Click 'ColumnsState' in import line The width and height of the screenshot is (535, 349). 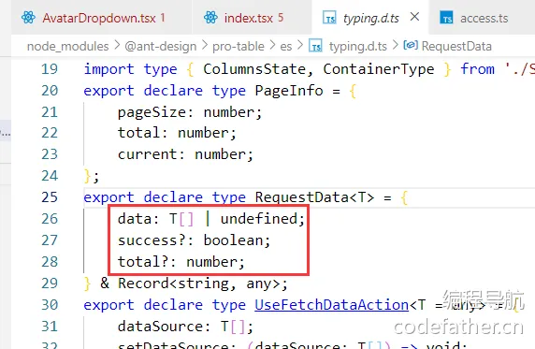pyautogui.click(x=254, y=69)
